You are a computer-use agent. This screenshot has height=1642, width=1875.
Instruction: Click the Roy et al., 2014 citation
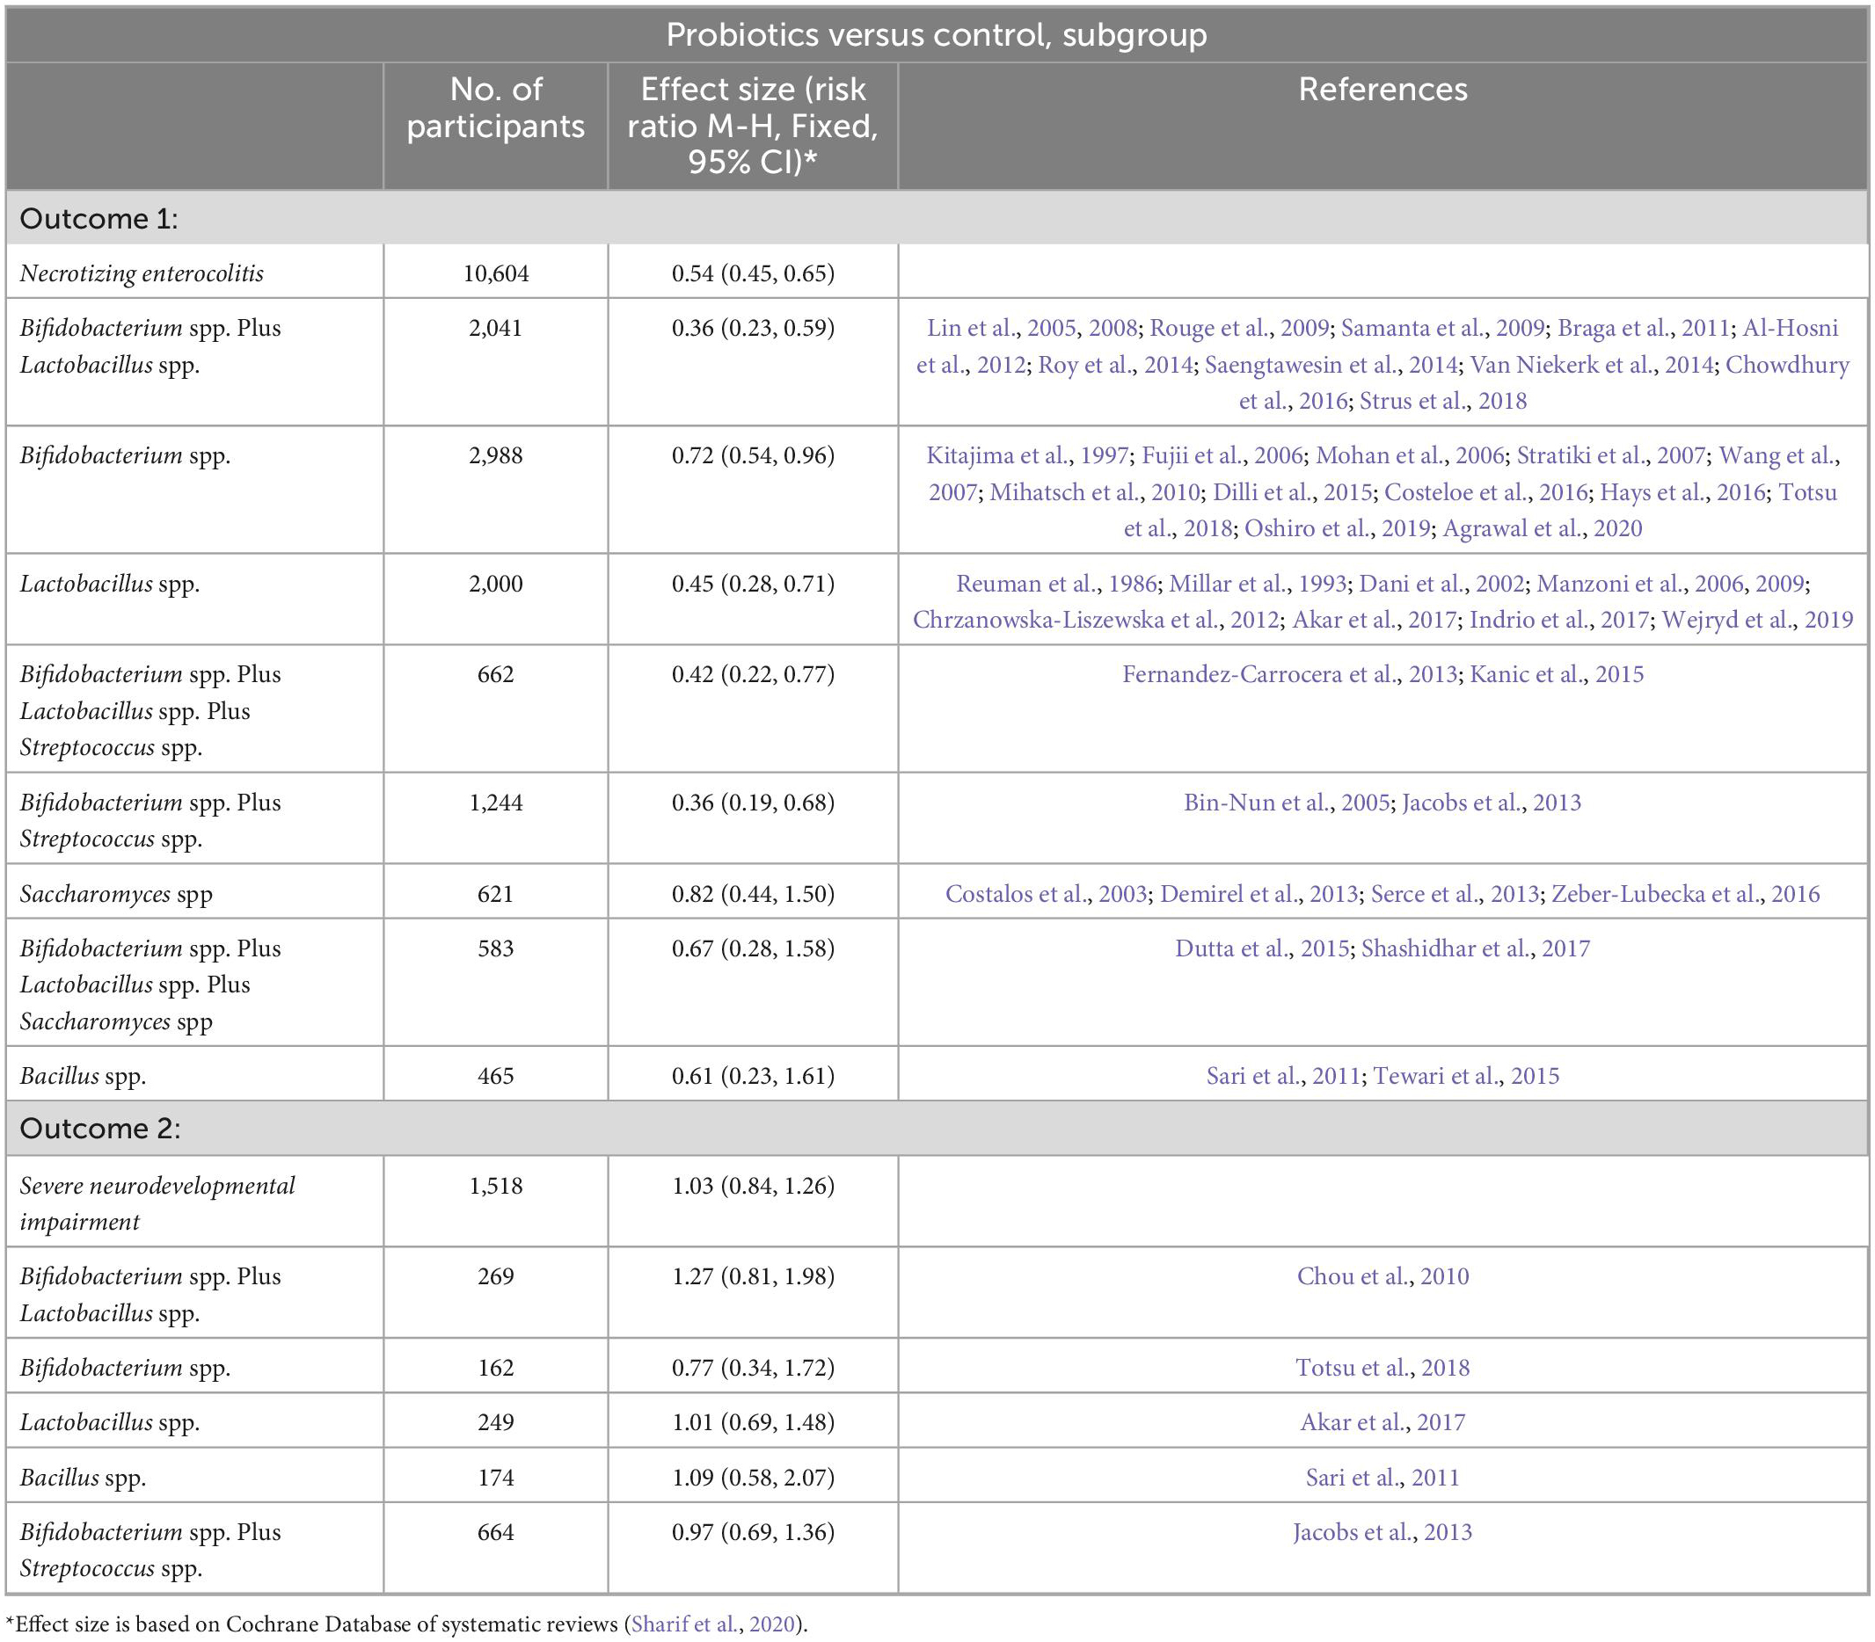click(x=1115, y=365)
